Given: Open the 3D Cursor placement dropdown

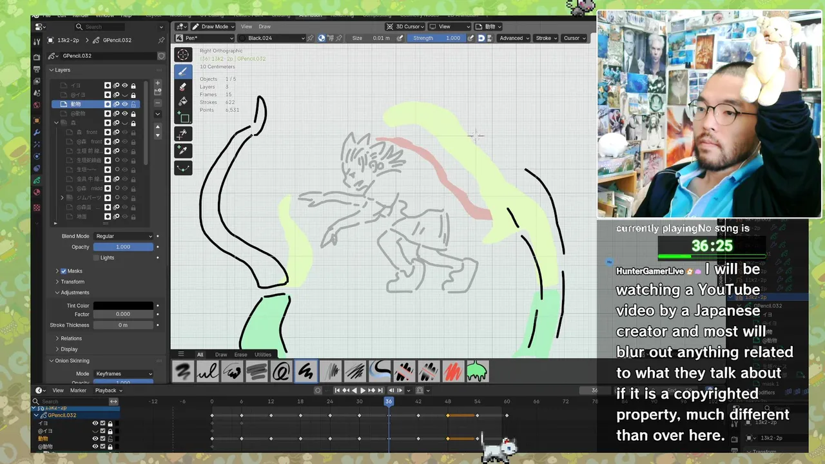Looking at the screenshot, I should pos(405,26).
